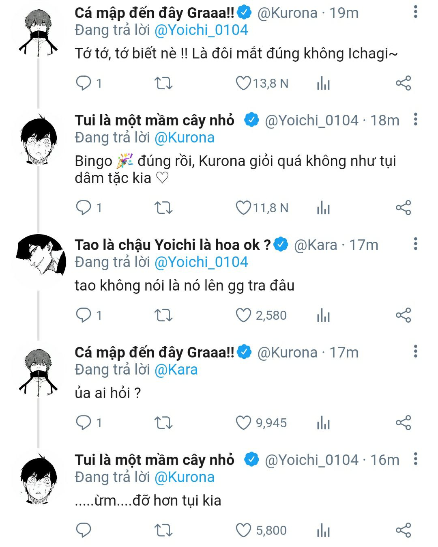438x547 pixels.
Task: Like Kara's tweet with 2,580 likes
Action: click(x=243, y=315)
